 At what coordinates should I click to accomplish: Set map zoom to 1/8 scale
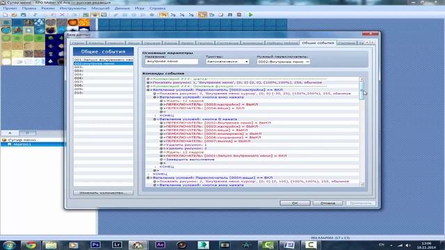[191, 15]
